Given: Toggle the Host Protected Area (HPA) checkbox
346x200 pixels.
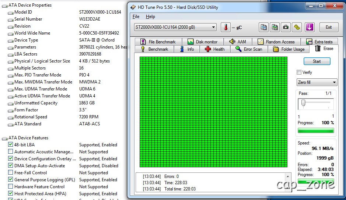Looking at the screenshot, I should (x=10, y=193).
